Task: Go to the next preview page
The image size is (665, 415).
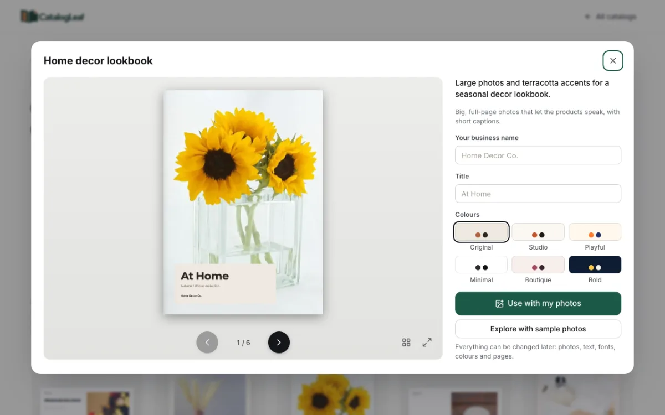Action: [x=279, y=343]
